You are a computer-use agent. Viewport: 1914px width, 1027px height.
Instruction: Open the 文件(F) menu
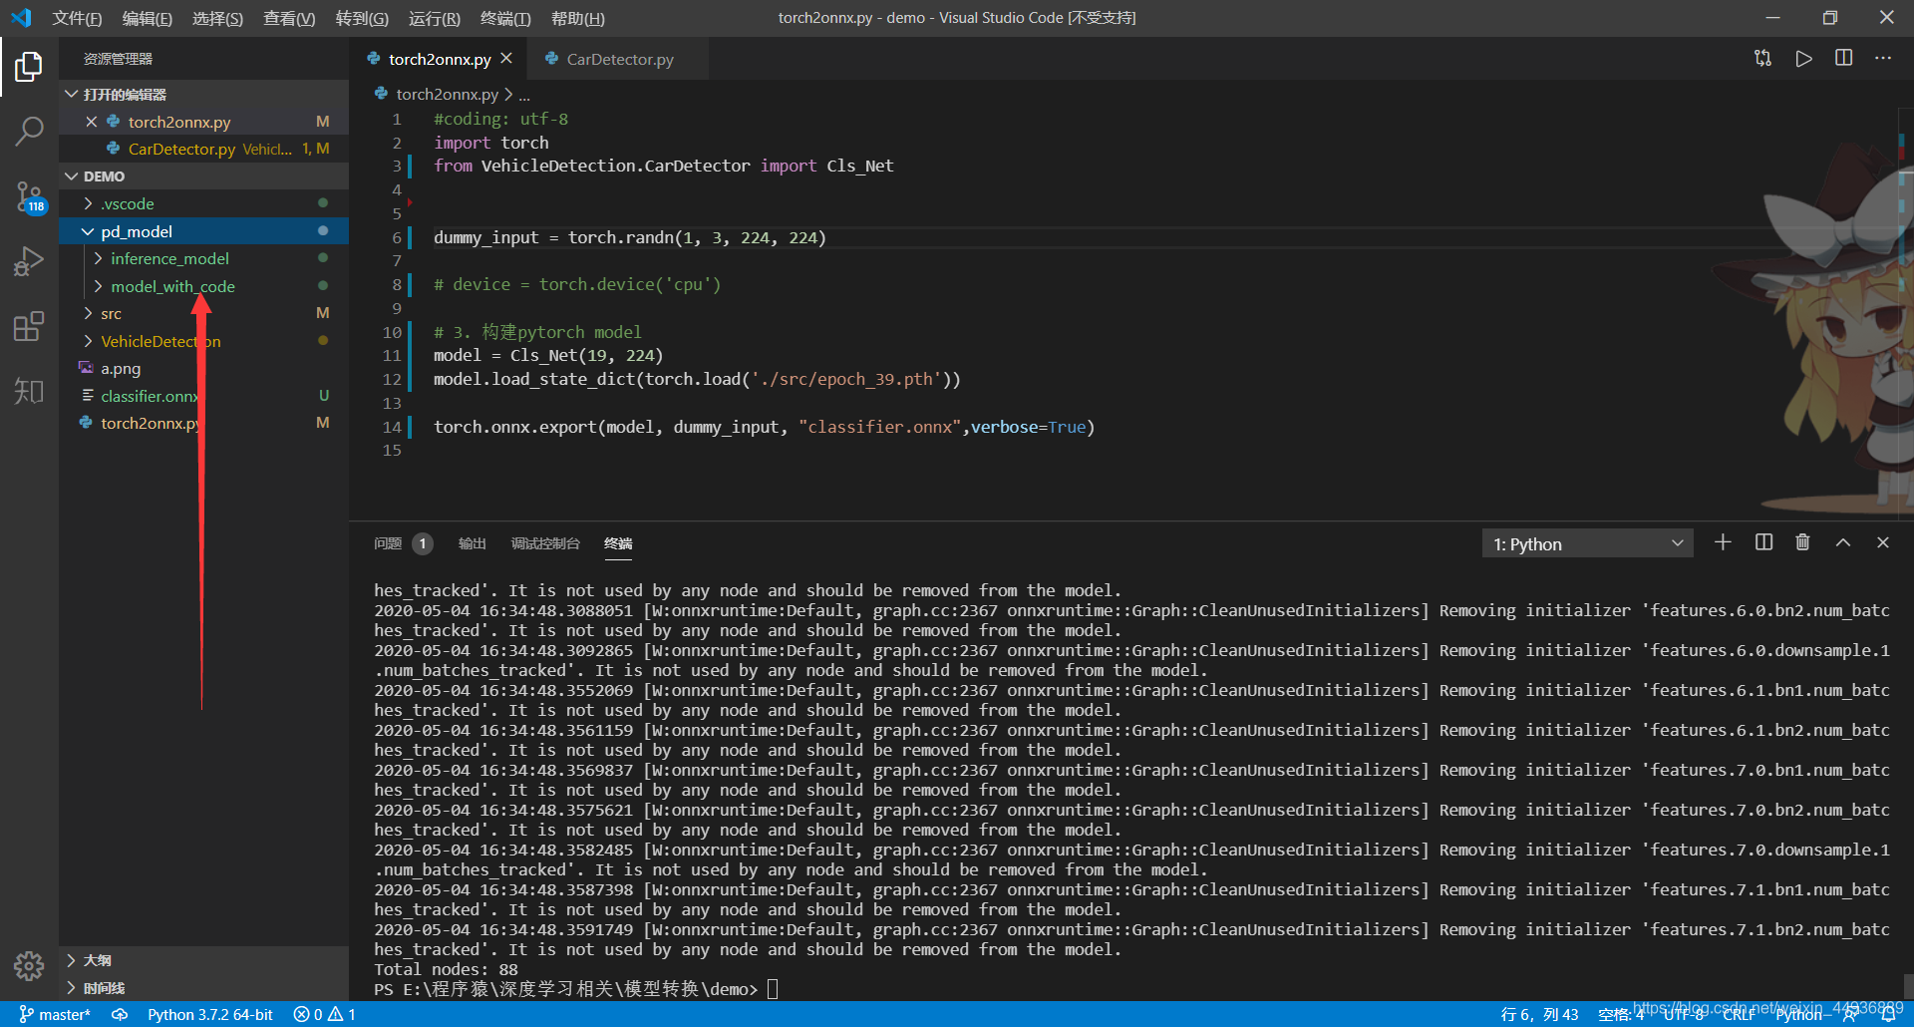[77, 18]
